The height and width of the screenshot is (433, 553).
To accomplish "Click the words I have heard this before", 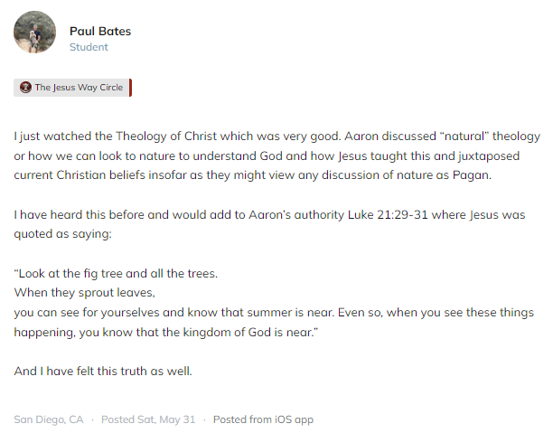I will click(x=80, y=215).
